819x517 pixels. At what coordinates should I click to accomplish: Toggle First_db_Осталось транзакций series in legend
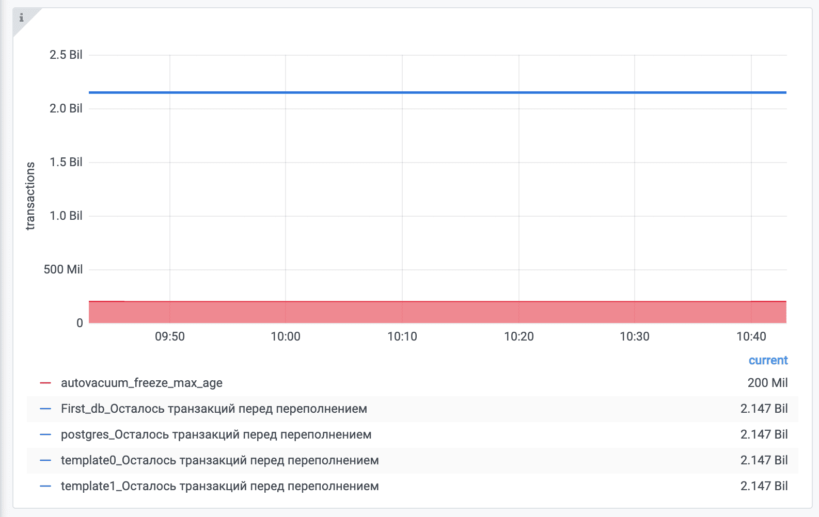[x=214, y=409]
